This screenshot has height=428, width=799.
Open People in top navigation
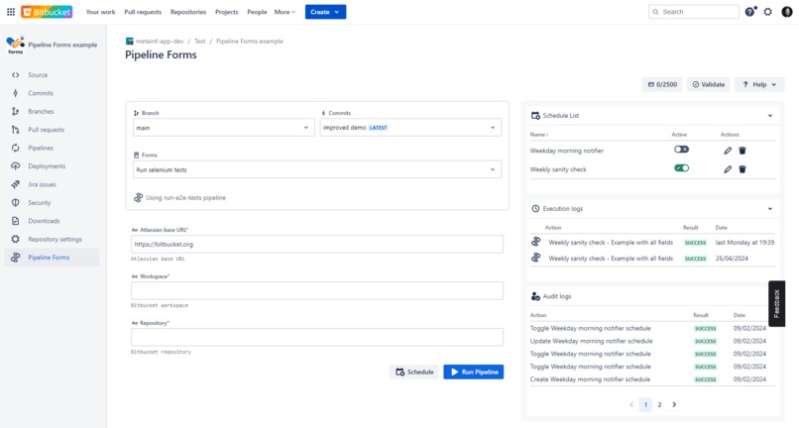point(257,12)
